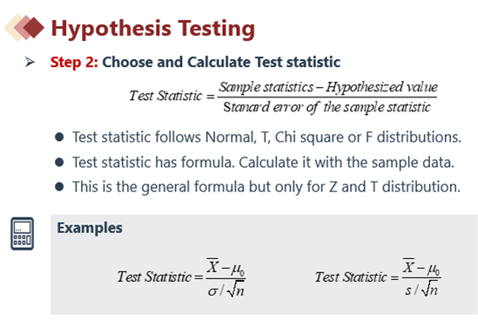Click the line about Normal, T, Chi square distributions
Image resolution: width=478 pixels, height=320 pixels.
point(266,137)
